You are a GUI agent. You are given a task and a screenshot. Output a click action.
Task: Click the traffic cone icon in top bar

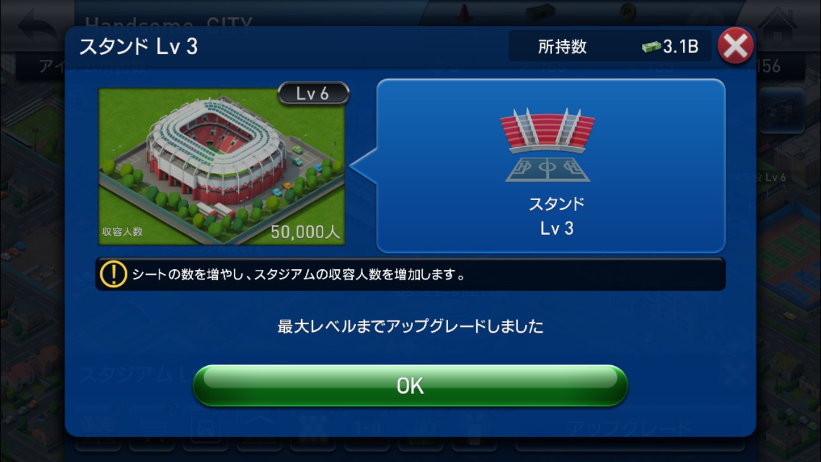point(463,14)
